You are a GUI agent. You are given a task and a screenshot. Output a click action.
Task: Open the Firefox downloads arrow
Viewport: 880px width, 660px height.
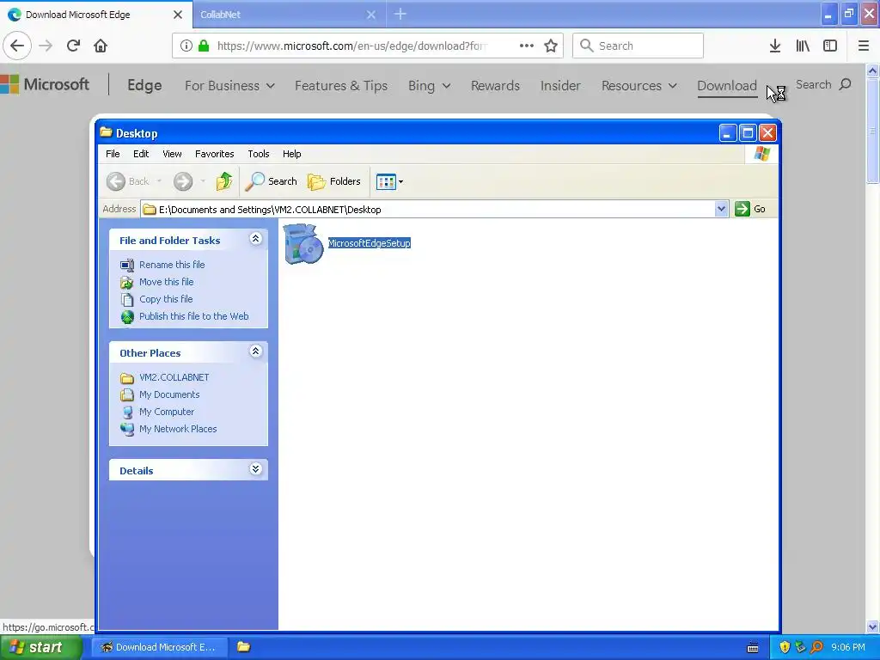[775, 46]
